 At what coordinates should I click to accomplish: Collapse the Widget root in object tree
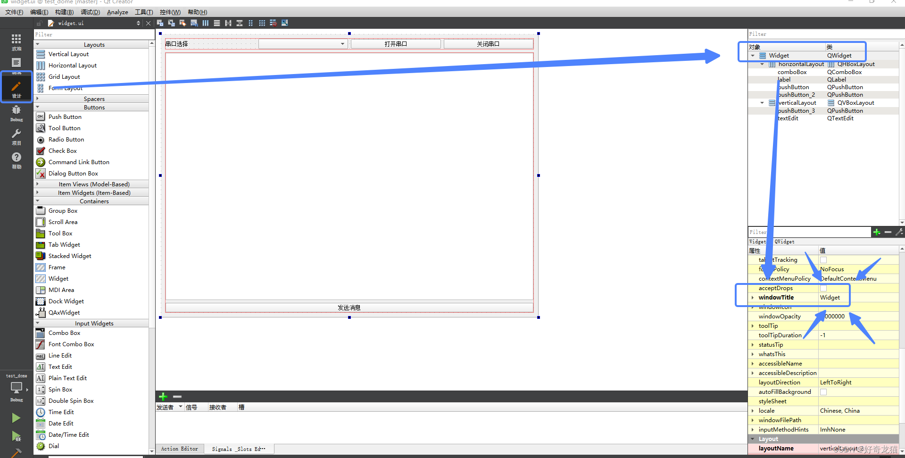tap(753, 56)
